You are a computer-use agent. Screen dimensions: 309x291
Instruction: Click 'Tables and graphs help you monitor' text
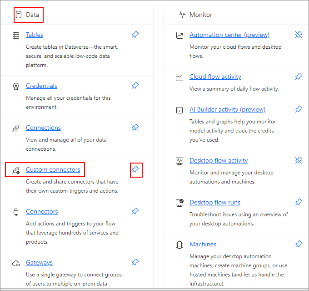[x=233, y=131]
